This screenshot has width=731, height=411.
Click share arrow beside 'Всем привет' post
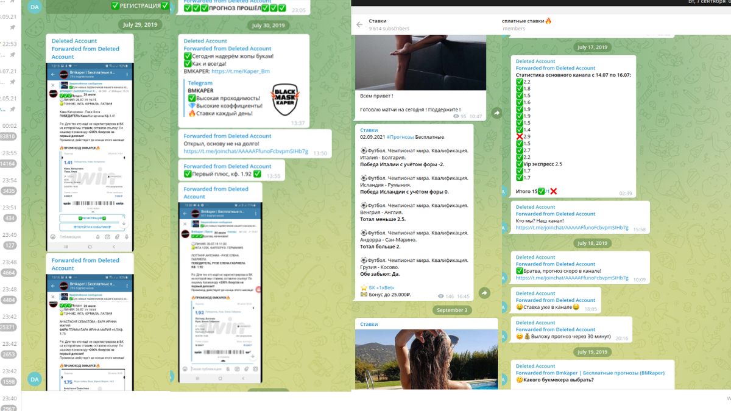point(496,113)
